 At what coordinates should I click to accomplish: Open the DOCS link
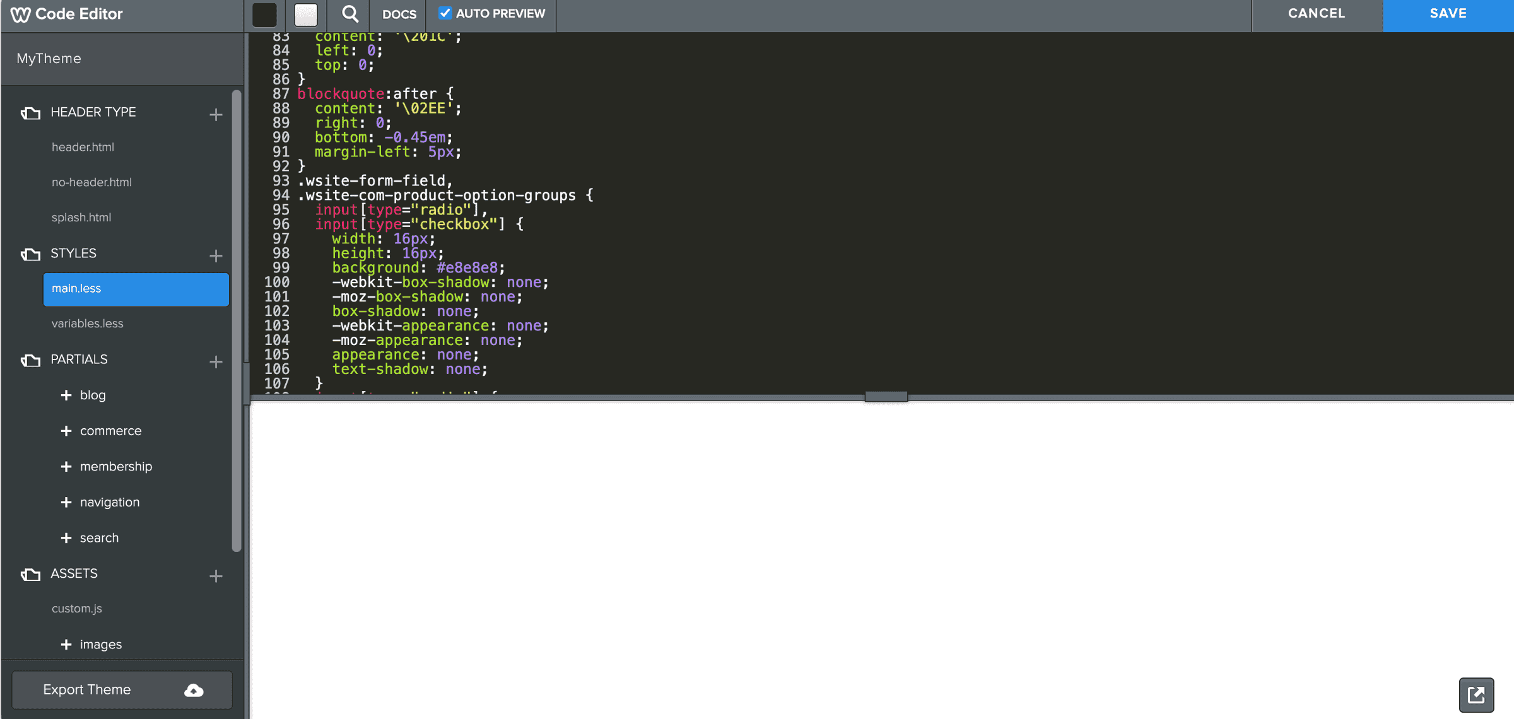point(399,14)
